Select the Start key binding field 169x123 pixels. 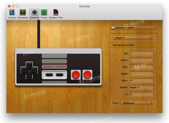click(142, 81)
